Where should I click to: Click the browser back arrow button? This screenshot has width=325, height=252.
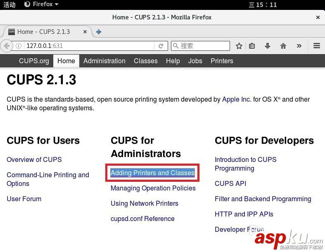(7, 46)
